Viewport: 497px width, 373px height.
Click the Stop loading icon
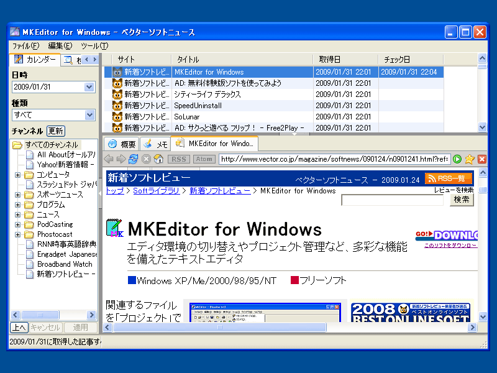[146, 159]
